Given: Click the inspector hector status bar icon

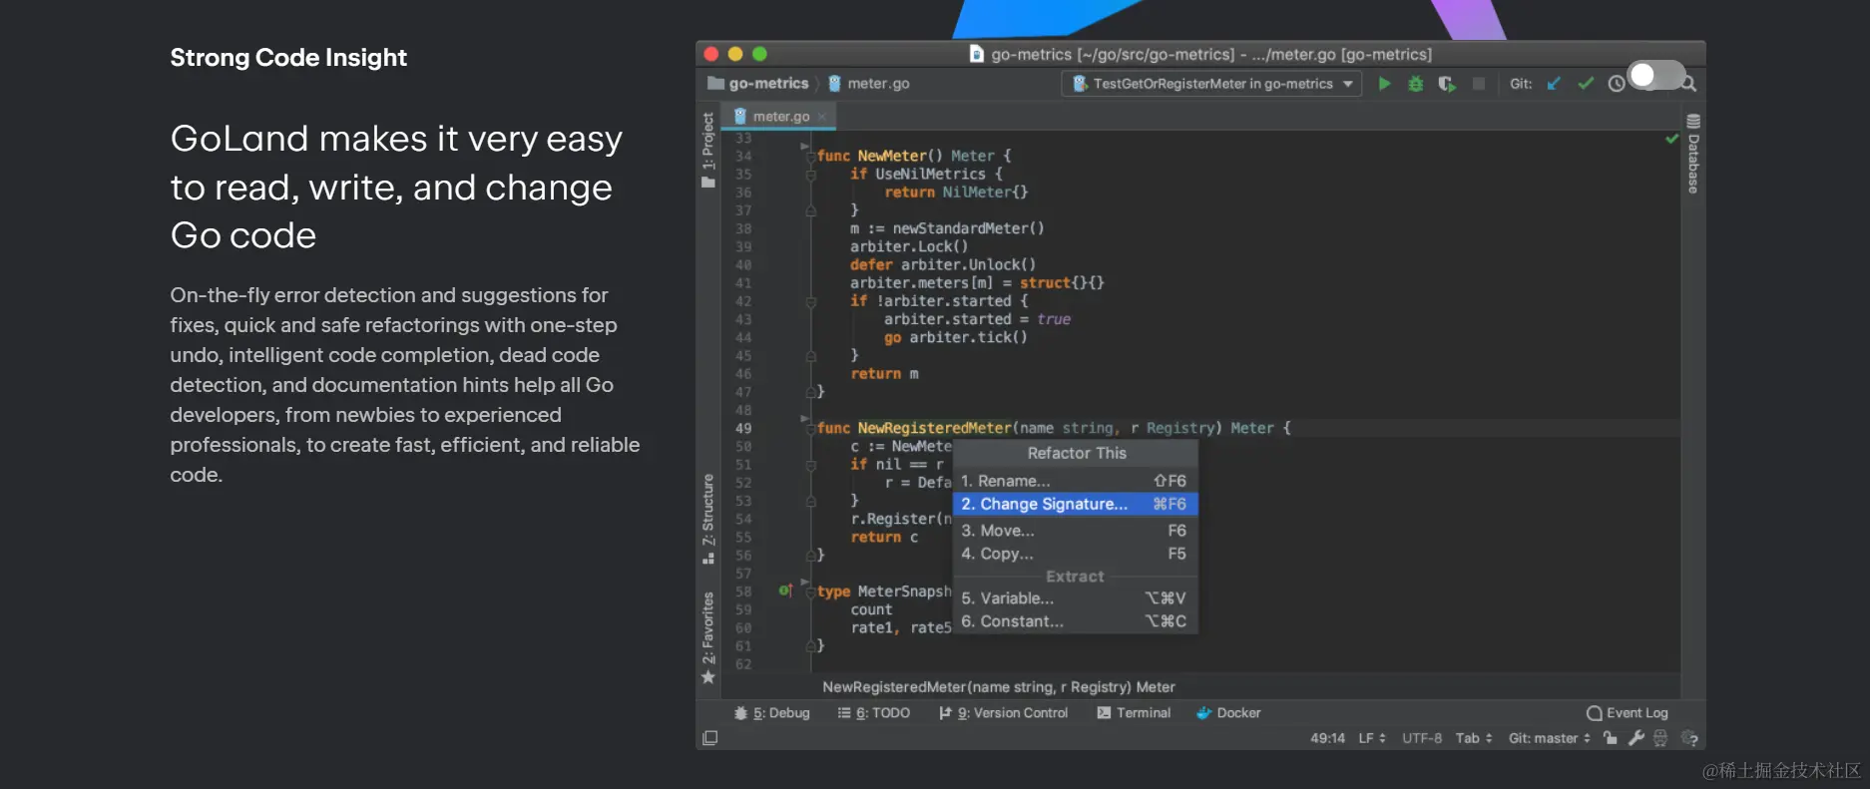Looking at the screenshot, I should (x=1660, y=738).
